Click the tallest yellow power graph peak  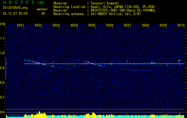tap(40, 113)
